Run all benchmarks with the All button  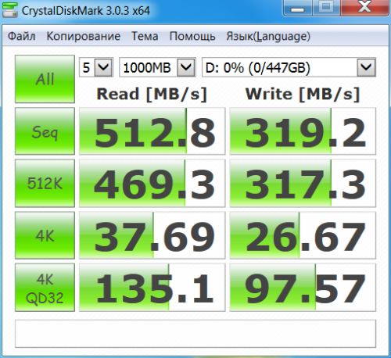coord(45,79)
